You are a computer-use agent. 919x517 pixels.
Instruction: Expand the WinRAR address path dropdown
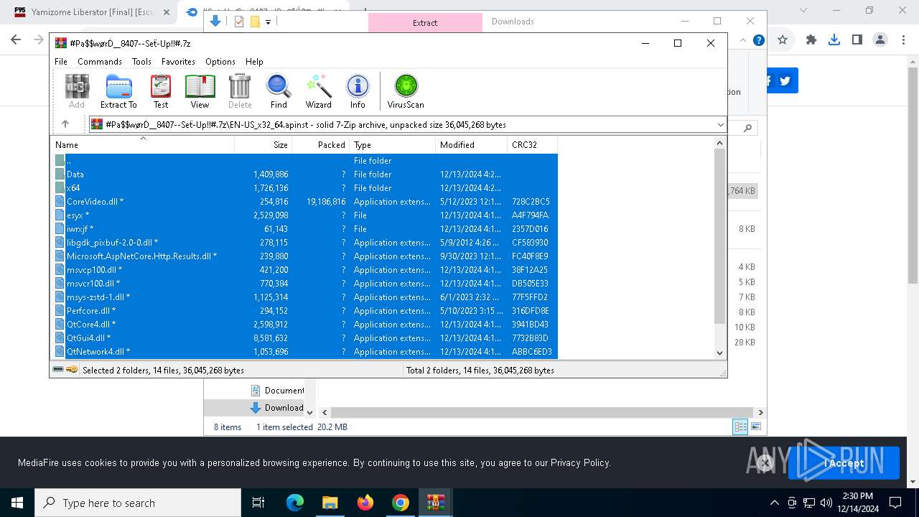pyautogui.click(x=720, y=125)
